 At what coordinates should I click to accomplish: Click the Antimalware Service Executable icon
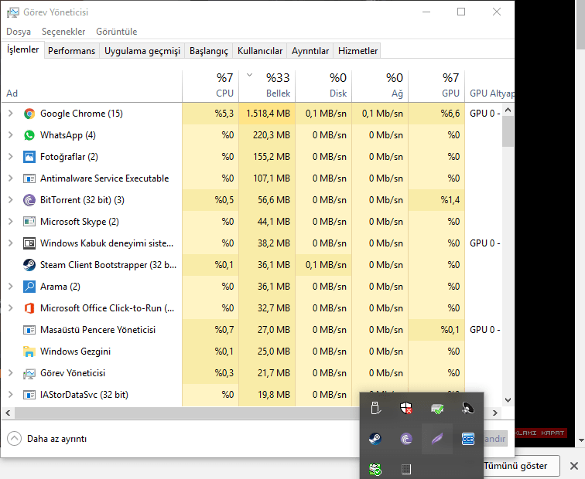29,178
